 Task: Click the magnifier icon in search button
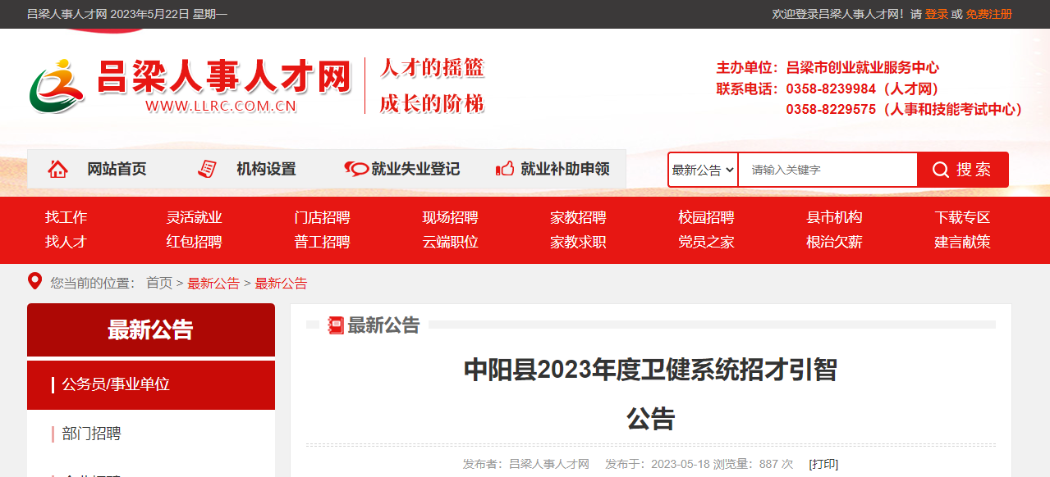tap(941, 170)
